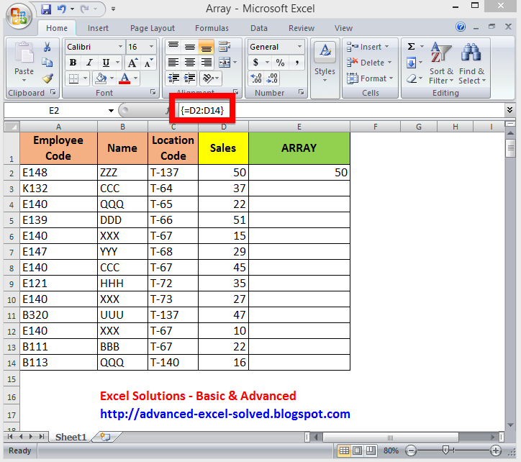The image size is (521, 462).
Task: Apply cell borders using the Borders icon
Action: coord(74,78)
